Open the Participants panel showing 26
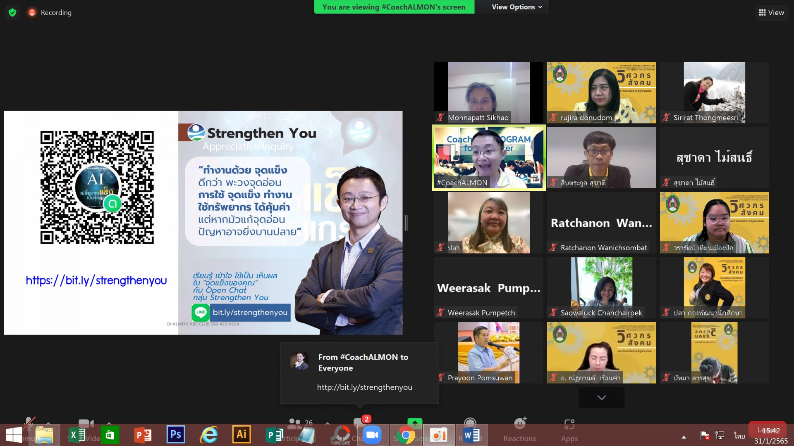The height and width of the screenshot is (446, 794). click(301, 423)
